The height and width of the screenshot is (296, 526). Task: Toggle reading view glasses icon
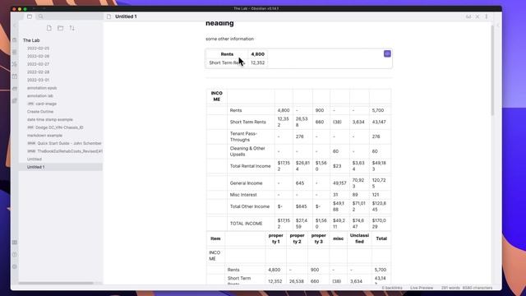(468, 16)
